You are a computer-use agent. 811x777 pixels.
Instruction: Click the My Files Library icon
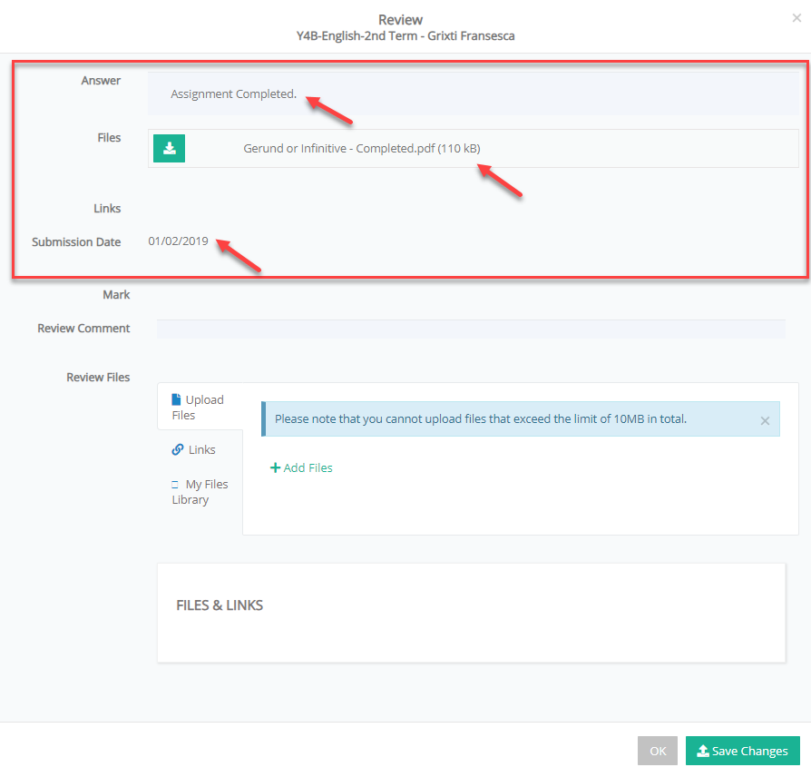[x=175, y=485]
